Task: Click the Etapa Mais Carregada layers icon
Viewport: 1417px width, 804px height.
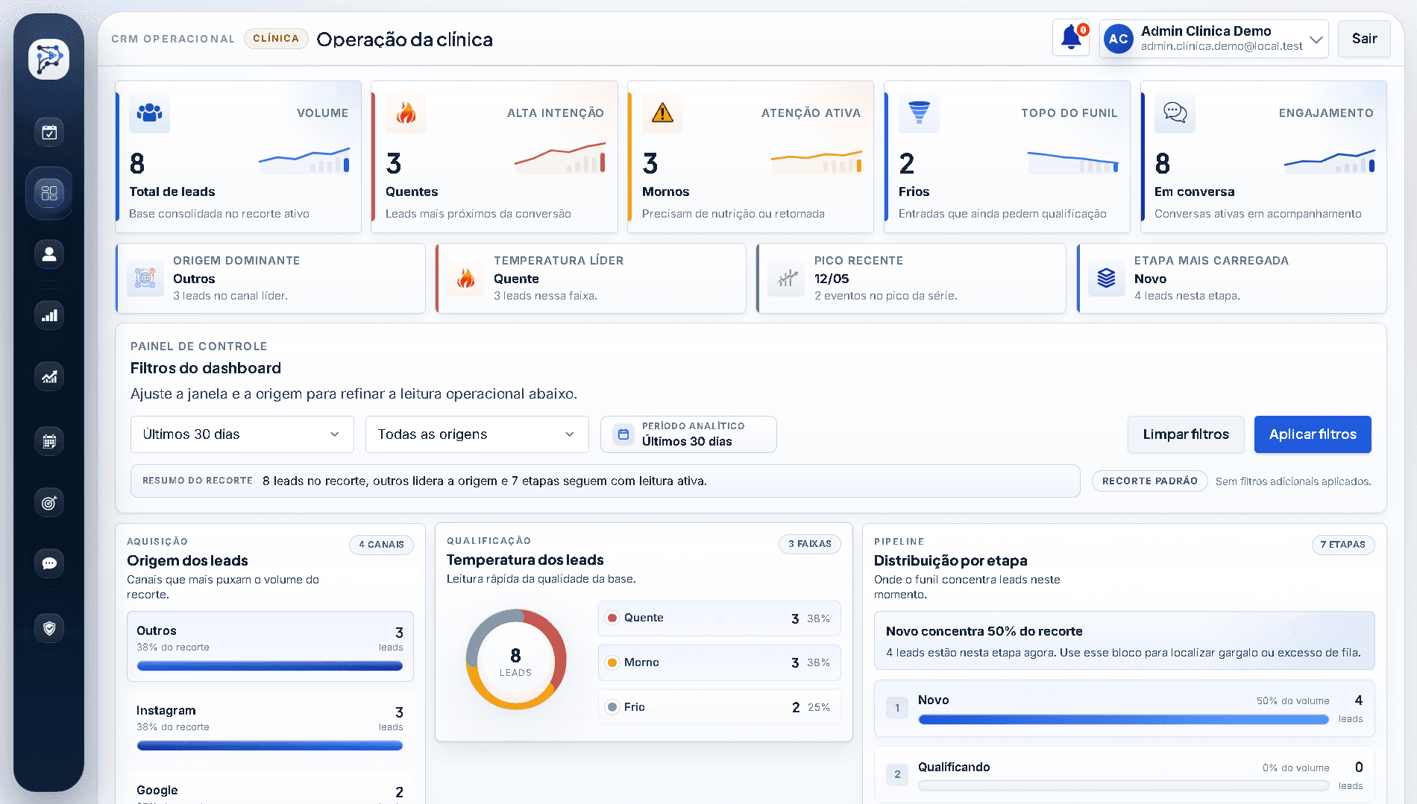Action: point(1107,279)
